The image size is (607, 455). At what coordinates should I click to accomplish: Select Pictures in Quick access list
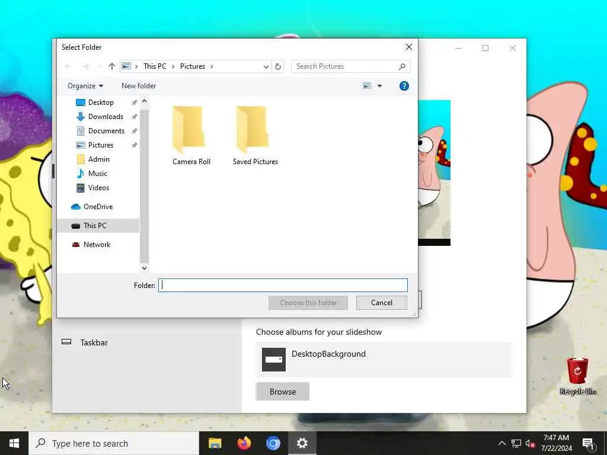[x=100, y=145]
